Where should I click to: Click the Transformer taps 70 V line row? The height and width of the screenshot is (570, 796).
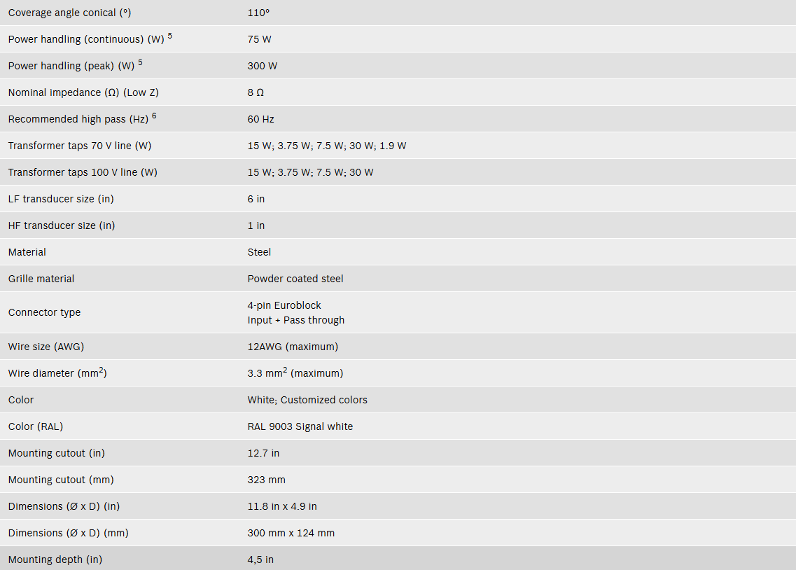tap(398, 146)
